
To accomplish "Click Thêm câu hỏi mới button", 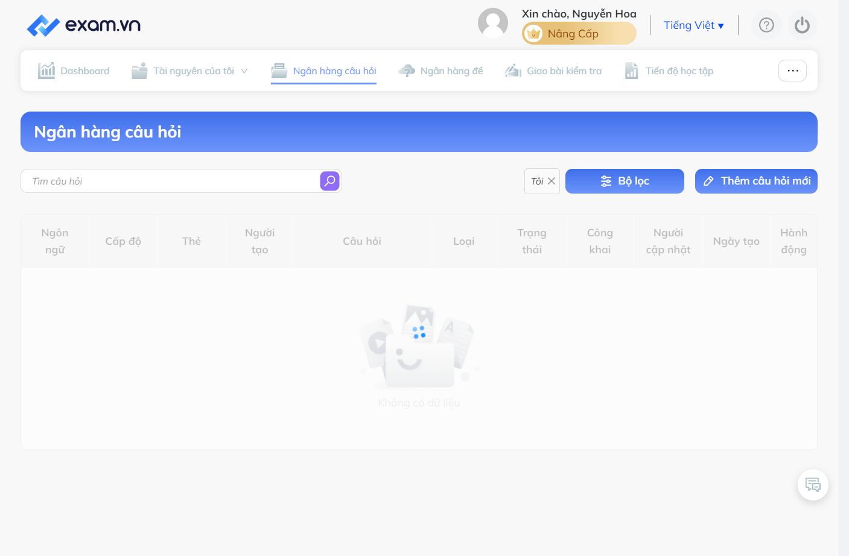I will click(x=756, y=181).
